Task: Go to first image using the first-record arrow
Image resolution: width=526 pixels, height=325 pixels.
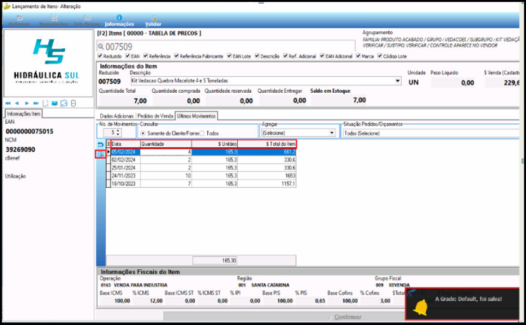Action: [8, 103]
